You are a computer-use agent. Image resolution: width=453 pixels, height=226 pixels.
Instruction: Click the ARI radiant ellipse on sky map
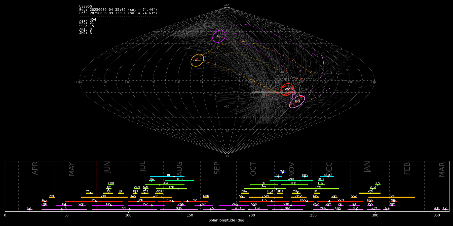click(197, 60)
